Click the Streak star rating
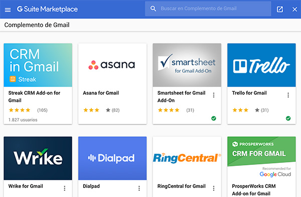301x197 pixels. click(x=20, y=110)
